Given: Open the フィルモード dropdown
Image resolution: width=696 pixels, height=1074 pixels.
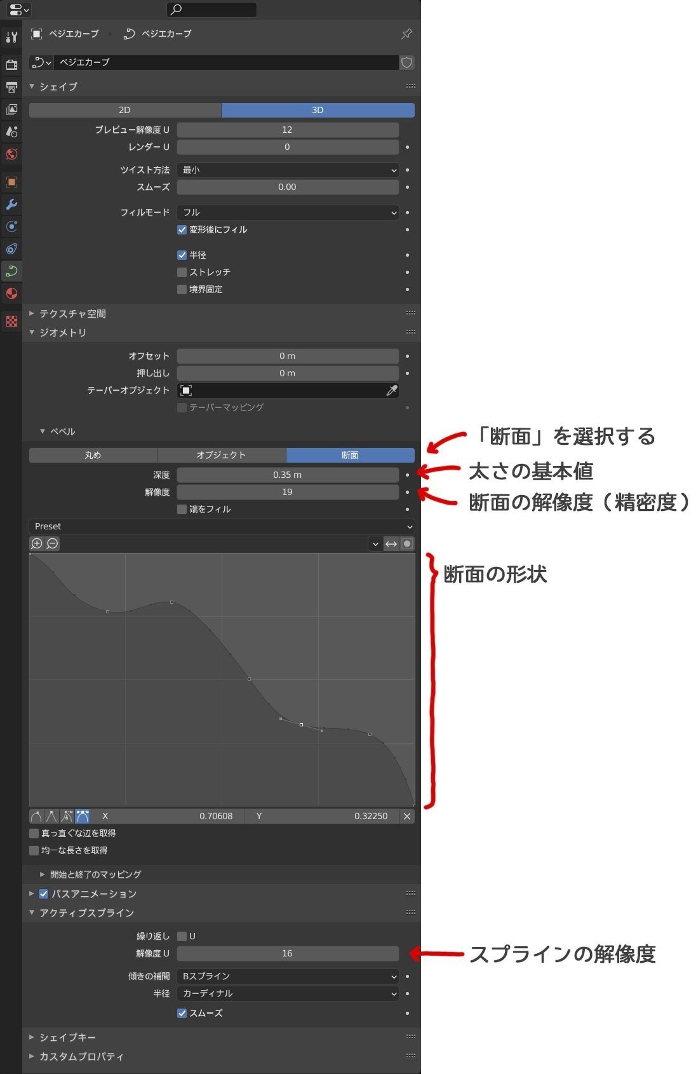Looking at the screenshot, I should coord(288,212).
